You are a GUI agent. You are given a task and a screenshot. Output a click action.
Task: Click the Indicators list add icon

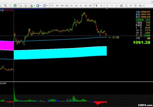click(32, 6)
